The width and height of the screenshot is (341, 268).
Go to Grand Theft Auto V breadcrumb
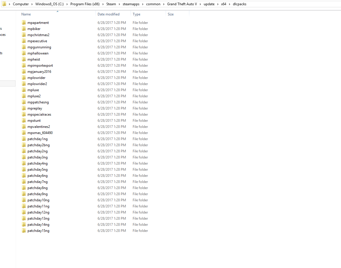pos(182,4)
